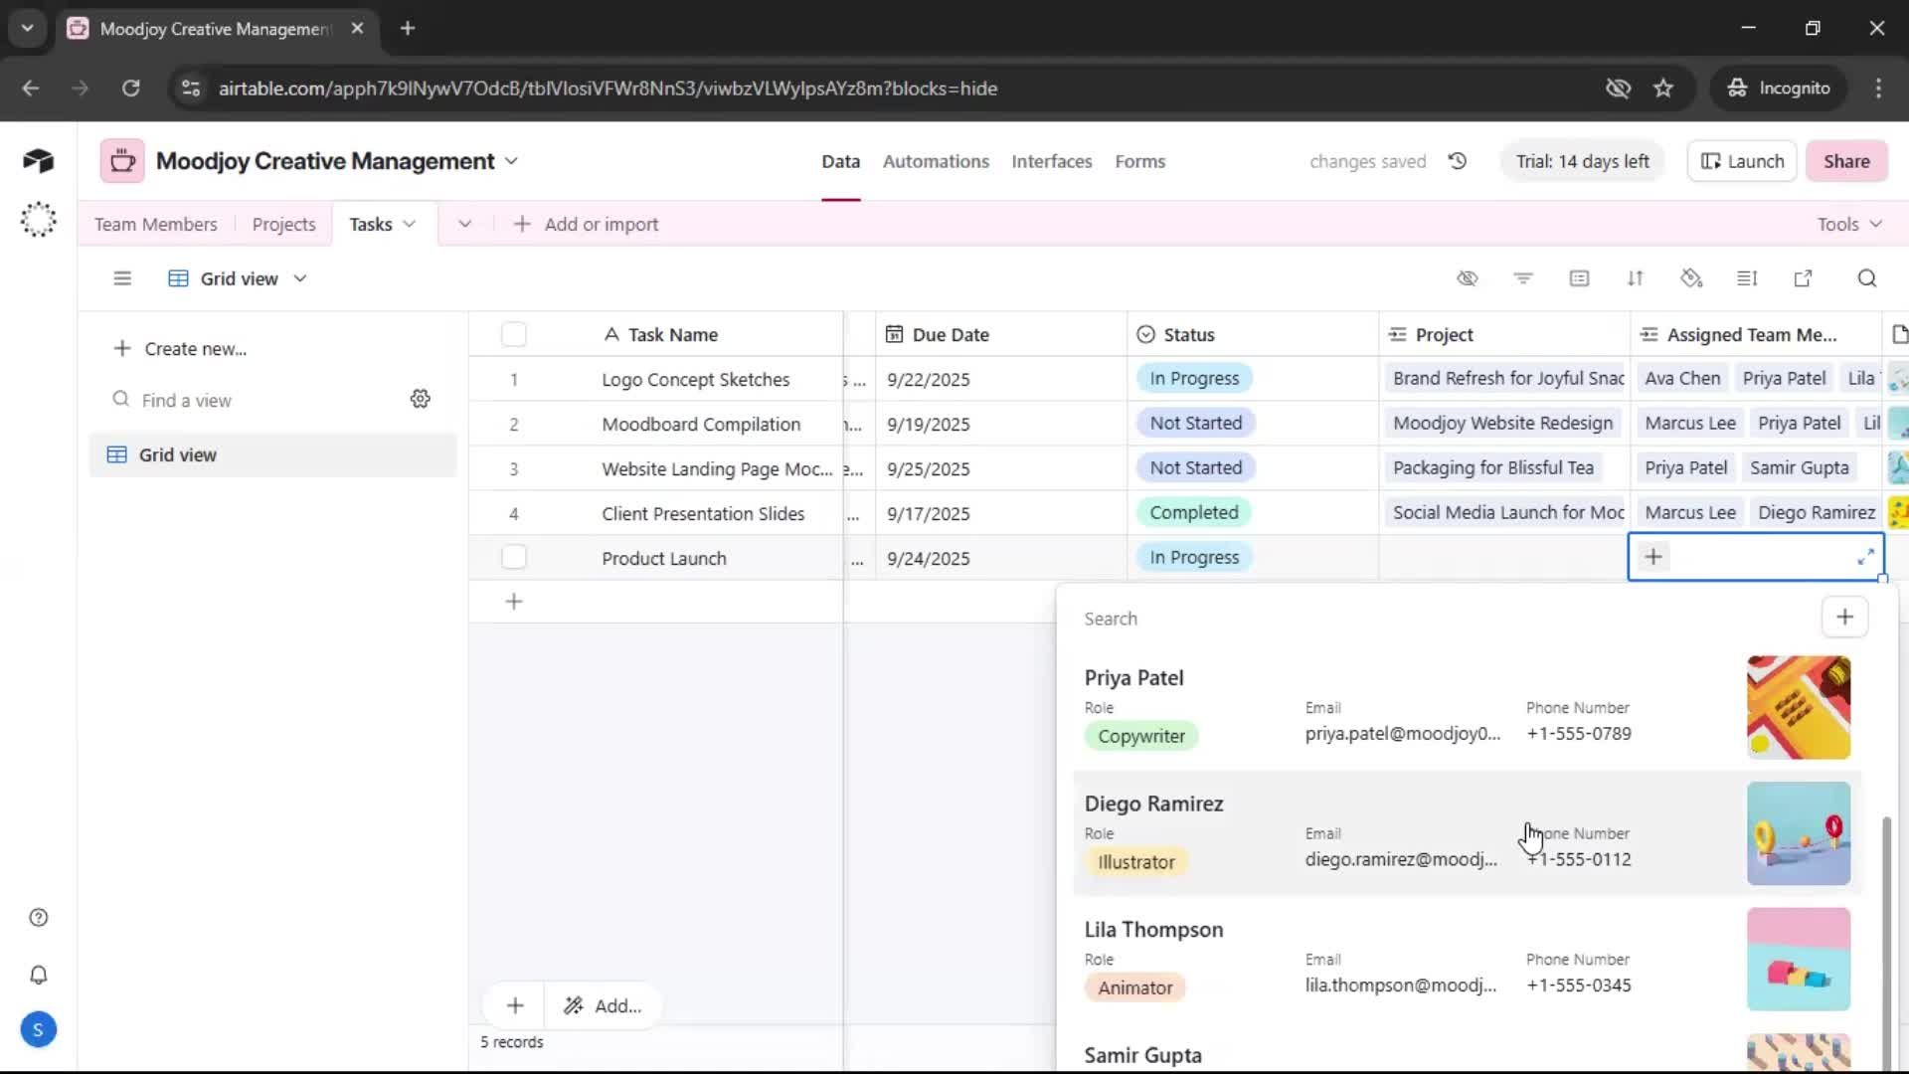
Task: Click the expand cell arrows icon
Action: (x=1866, y=557)
